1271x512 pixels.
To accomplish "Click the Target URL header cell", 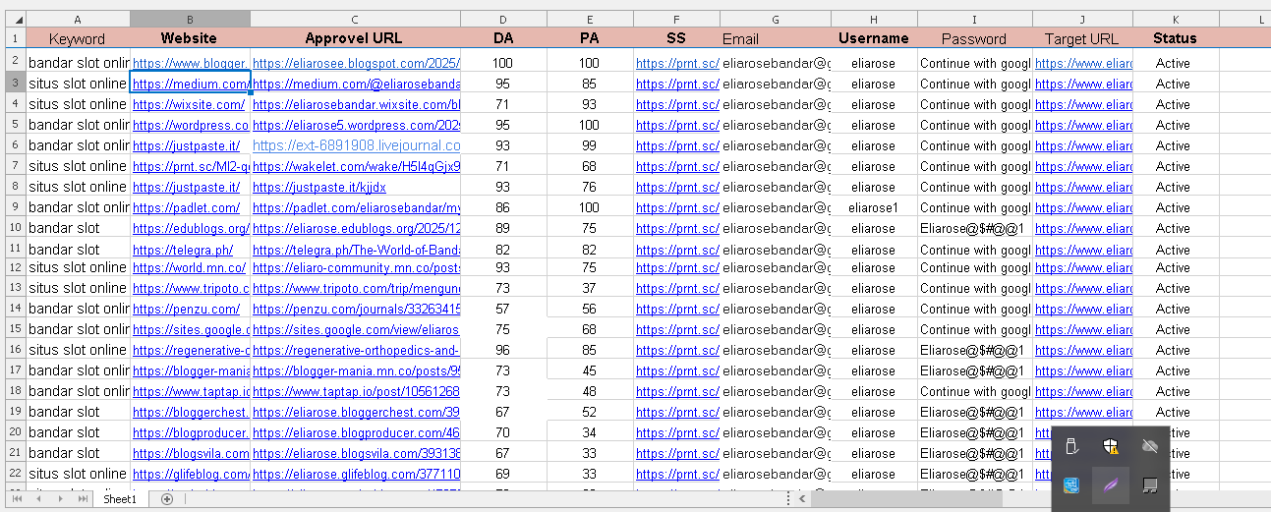I will tap(1082, 39).
